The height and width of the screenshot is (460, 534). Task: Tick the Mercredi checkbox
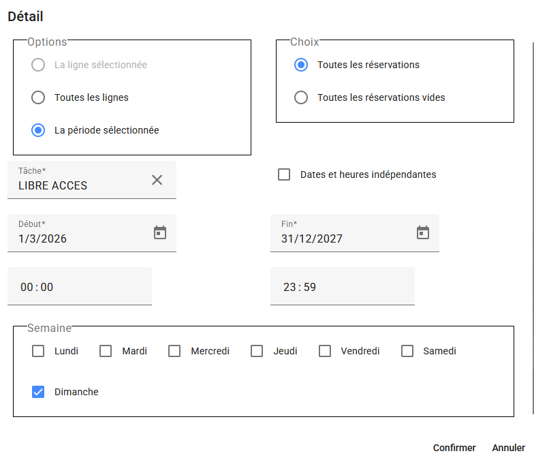click(x=174, y=351)
